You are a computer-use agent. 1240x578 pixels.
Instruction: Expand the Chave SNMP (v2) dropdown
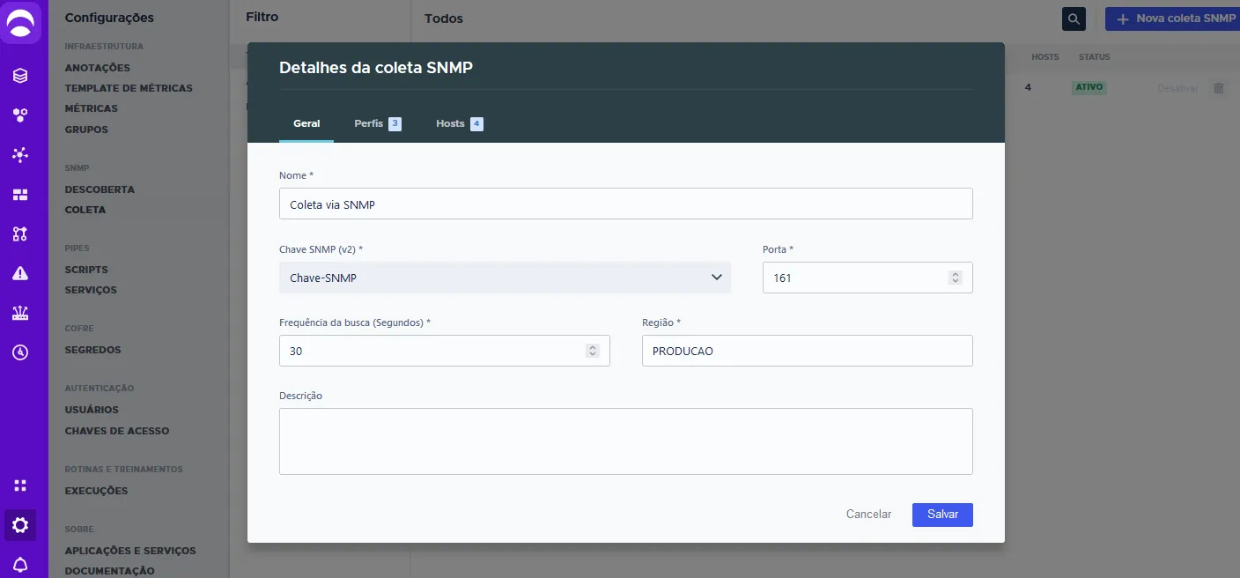click(505, 278)
